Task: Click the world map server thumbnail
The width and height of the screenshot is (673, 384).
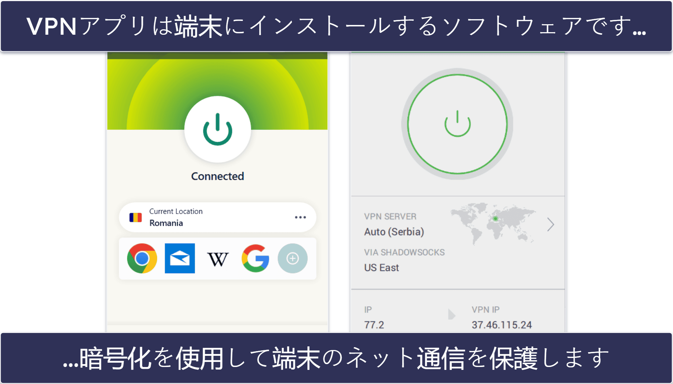Action: [x=493, y=223]
